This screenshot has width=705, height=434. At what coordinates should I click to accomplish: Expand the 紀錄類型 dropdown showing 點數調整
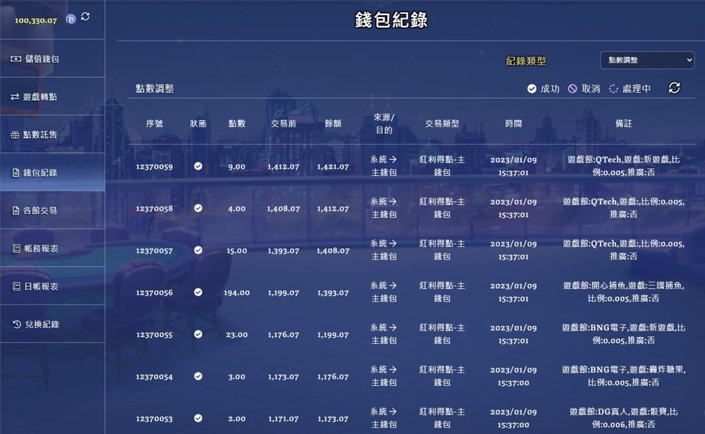647,60
